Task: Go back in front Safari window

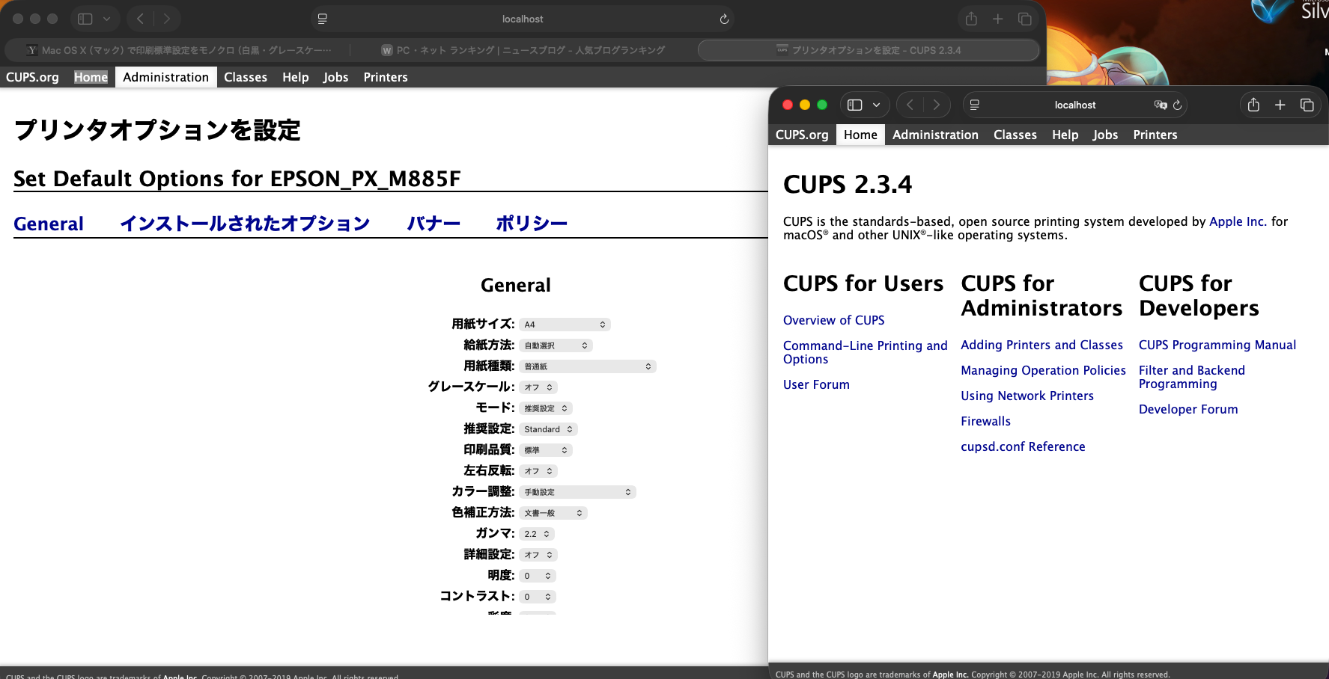Action: (910, 105)
